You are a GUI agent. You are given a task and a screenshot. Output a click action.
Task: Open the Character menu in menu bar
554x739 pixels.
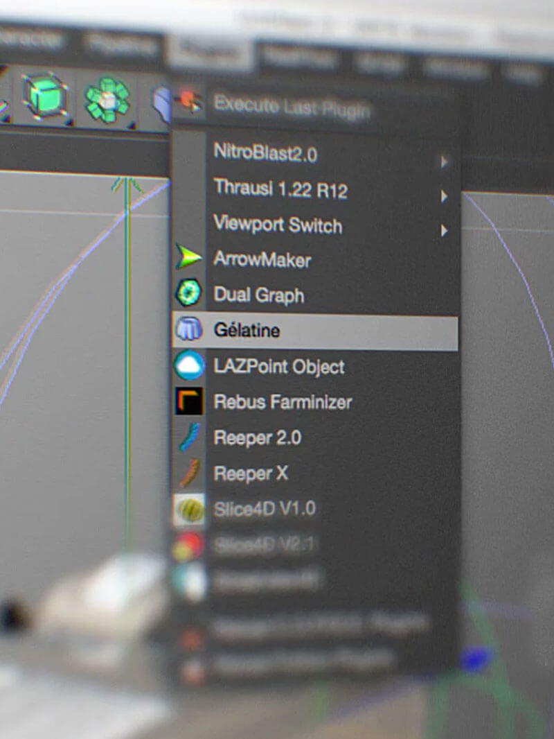(x=31, y=39)
